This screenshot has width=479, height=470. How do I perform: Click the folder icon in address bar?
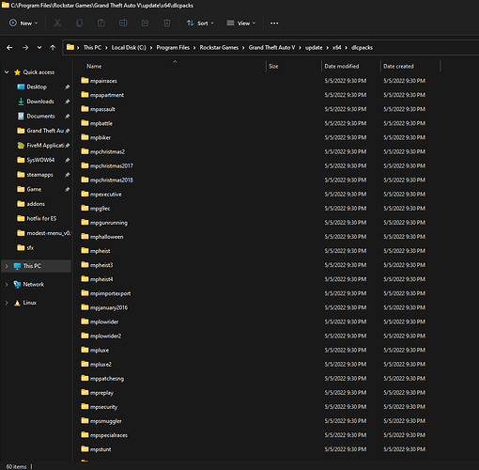(x=70, y=47)
